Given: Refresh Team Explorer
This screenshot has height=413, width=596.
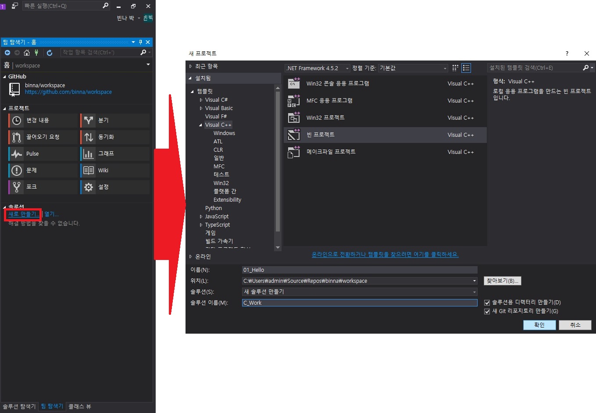Looking at the screenshot, I should 50,53.
